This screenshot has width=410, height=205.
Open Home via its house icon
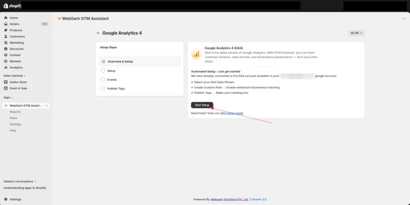(x=6, y=18)
